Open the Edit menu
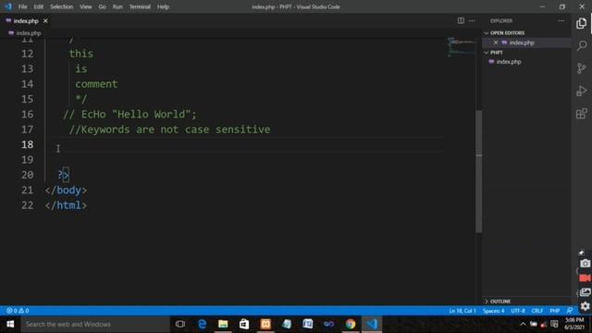The image size is (592, 333). point(39,6)
